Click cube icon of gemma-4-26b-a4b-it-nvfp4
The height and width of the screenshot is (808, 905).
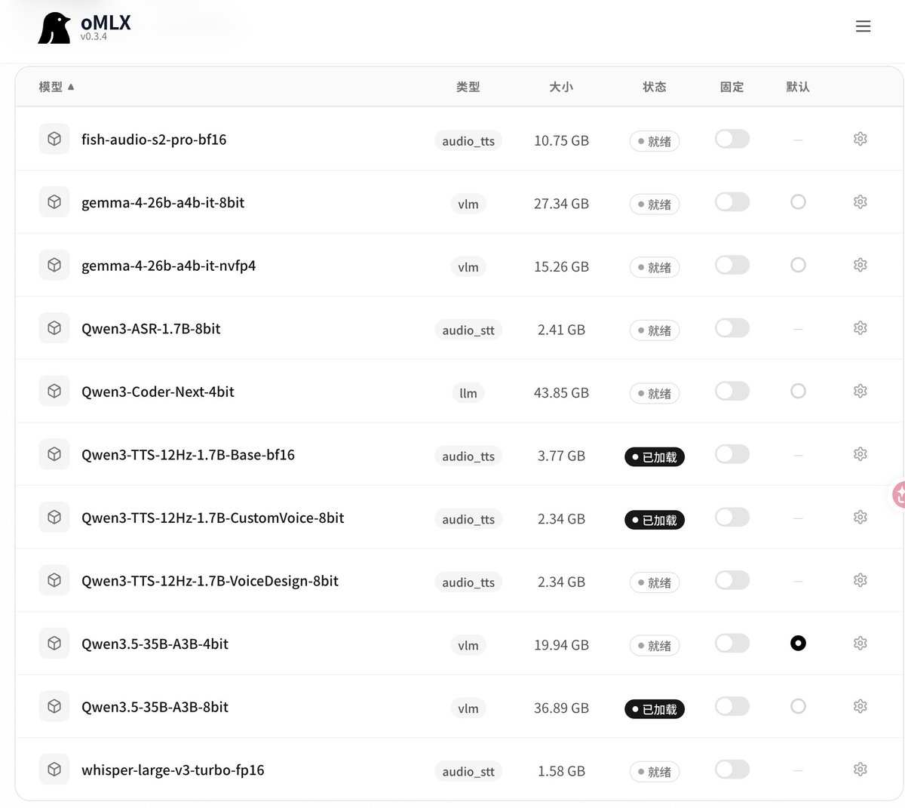pyautogui.click(x=54, y=265)
